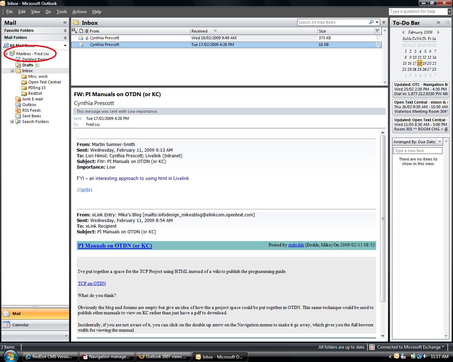The height and width of the screenshot is (362, 453).
Task: Click the network icon in system tray
Action: 420,357
